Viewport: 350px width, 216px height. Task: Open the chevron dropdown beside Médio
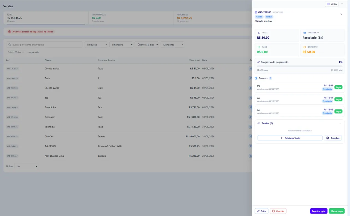point(342,4)
